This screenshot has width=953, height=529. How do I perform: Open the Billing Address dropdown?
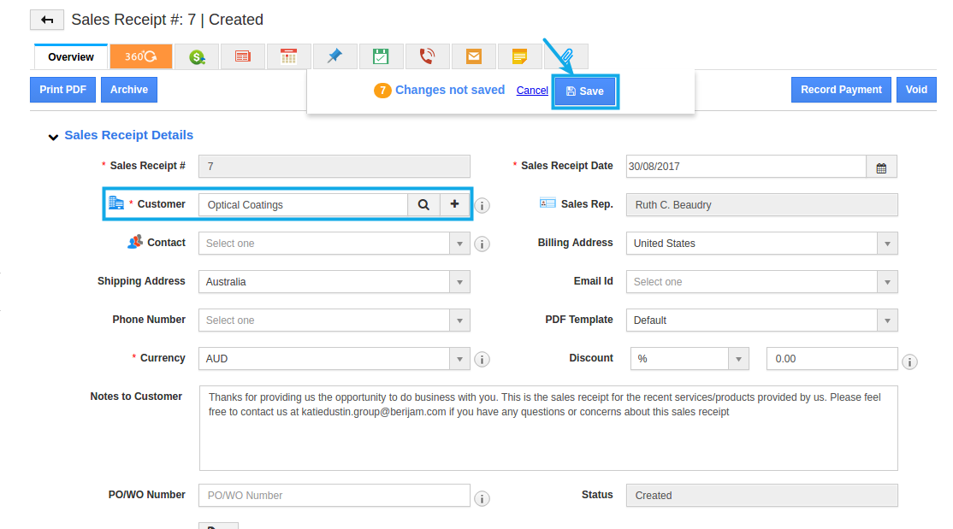click(x=762, y=244)
